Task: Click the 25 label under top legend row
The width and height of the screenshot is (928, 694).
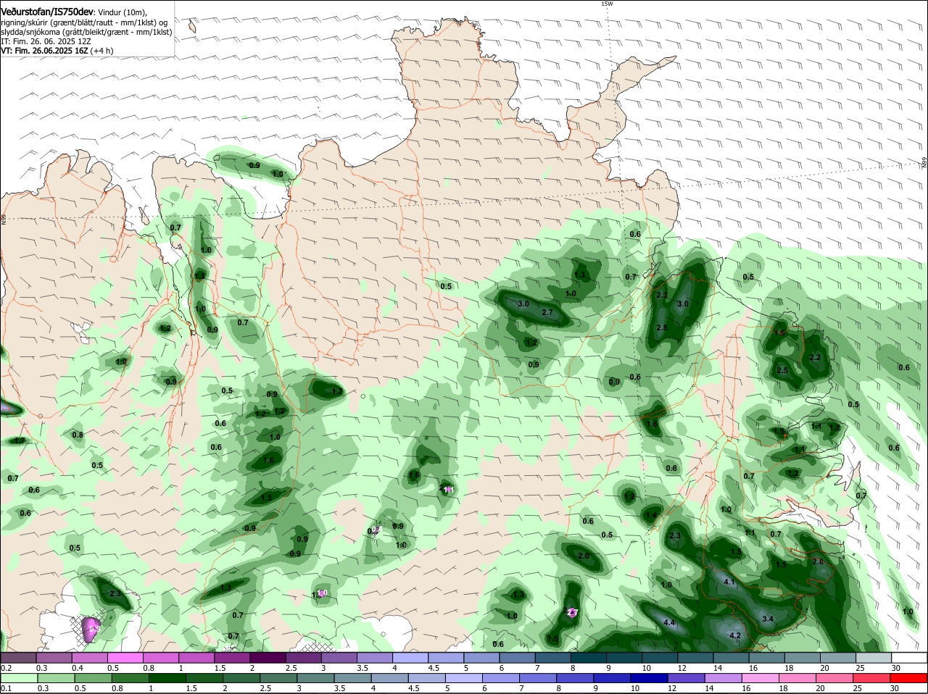Action: click(860, 668)
